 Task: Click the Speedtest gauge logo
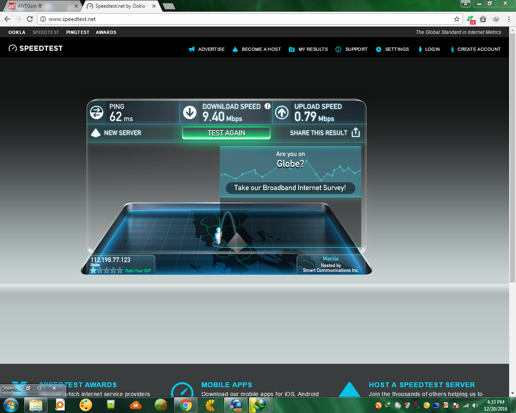pos(13,48)
